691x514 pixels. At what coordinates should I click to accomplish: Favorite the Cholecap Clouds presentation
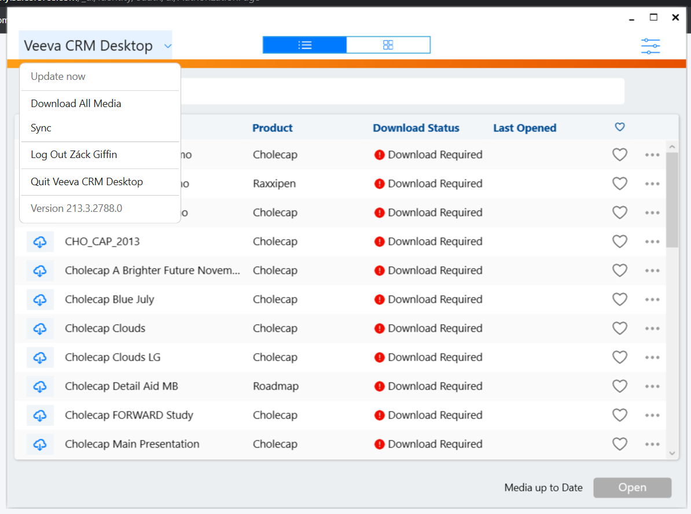[620, 329]
